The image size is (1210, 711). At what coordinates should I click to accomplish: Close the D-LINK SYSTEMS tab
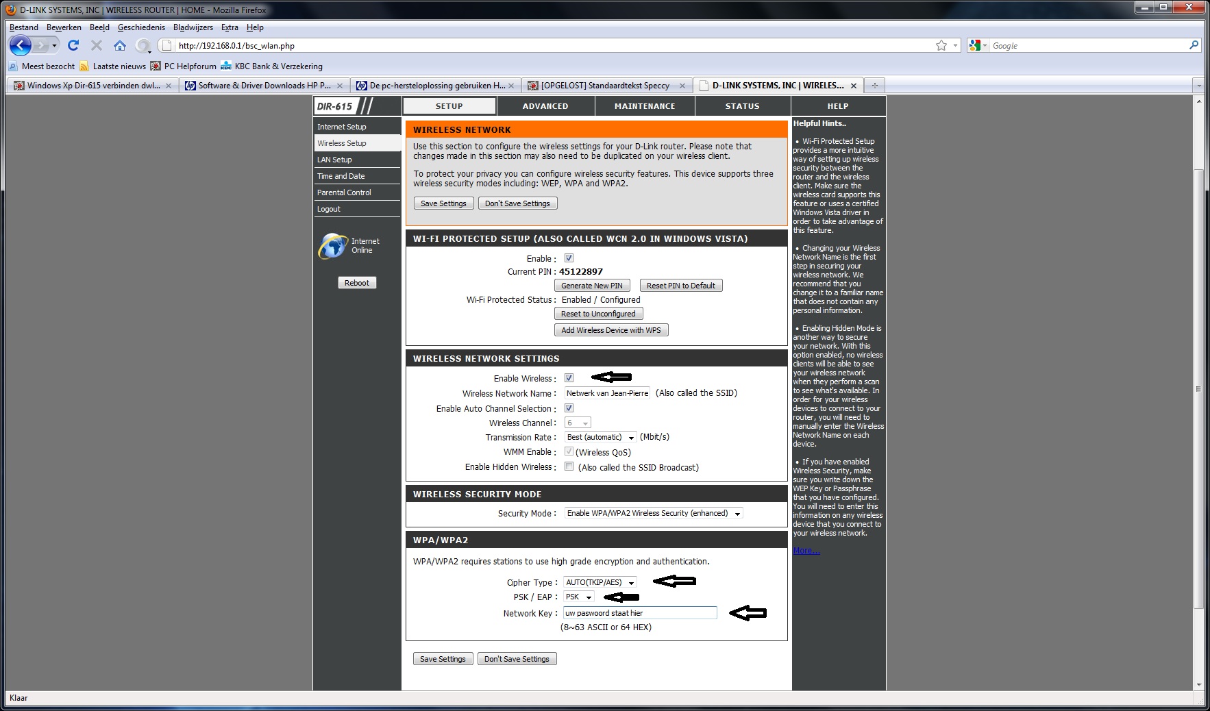(x=854, y=86)
